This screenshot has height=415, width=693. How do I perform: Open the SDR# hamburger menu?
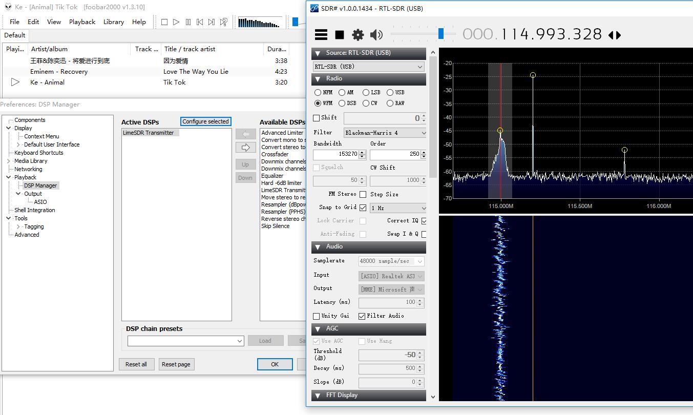click(x=321, y=35)
